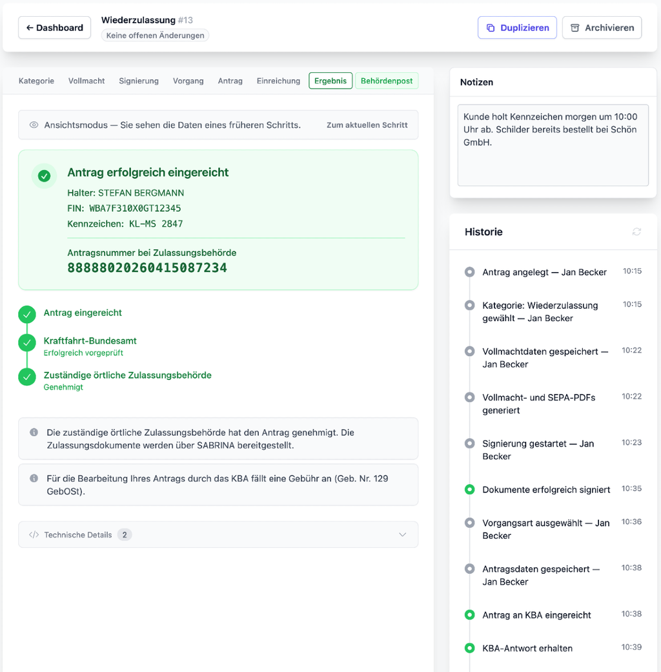Open the Technische Details section
Viewport: 661px width, 672px height.
click(x=218, y=534)
